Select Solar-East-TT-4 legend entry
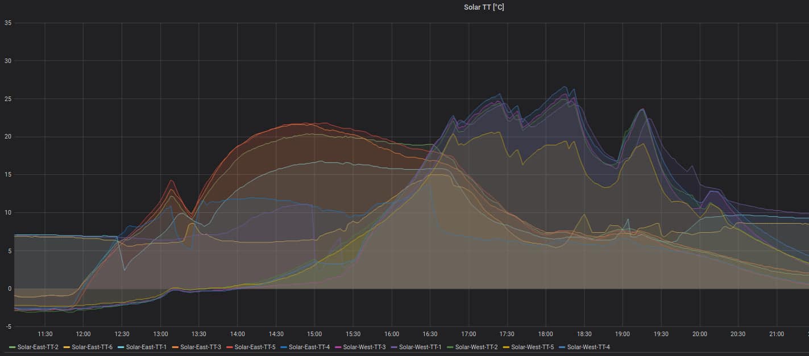The image size is (809, 356). (x=309, y=347)
